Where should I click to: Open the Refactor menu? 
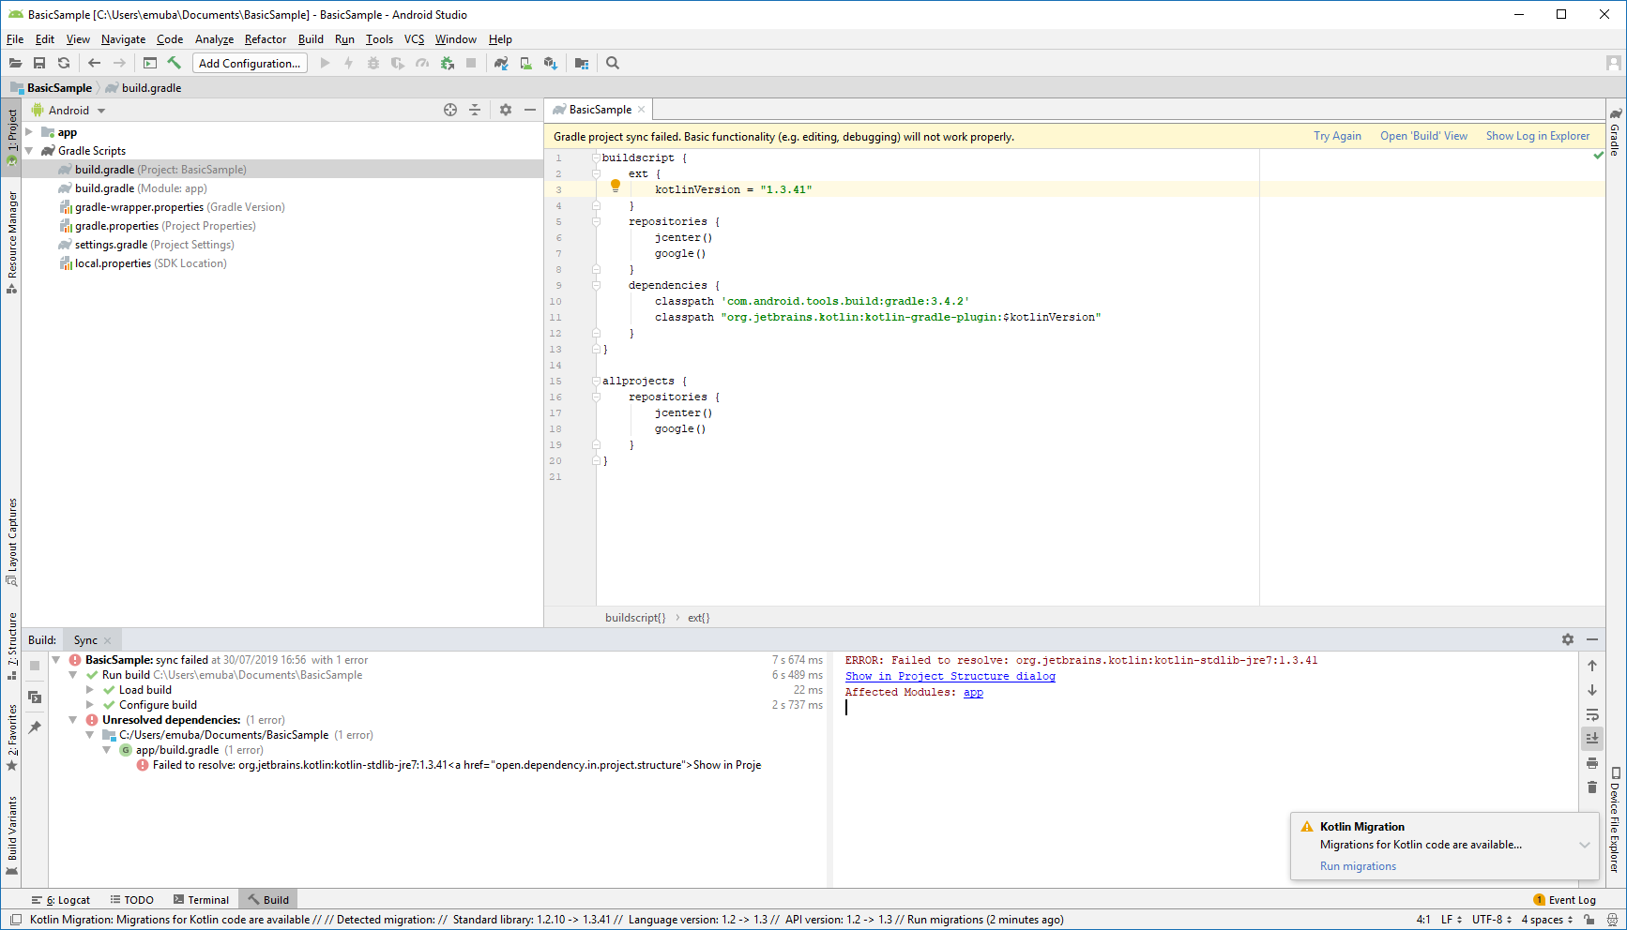266,39
